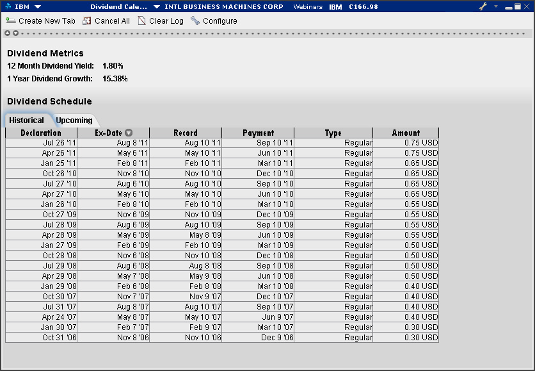Screen dimensions: 535x371
Task: Expand panel with the down-arrow circle icon
Action: coord(15,33)
